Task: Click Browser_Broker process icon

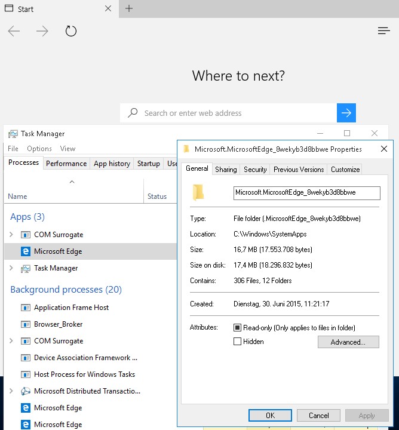Action: coord(26,324)
